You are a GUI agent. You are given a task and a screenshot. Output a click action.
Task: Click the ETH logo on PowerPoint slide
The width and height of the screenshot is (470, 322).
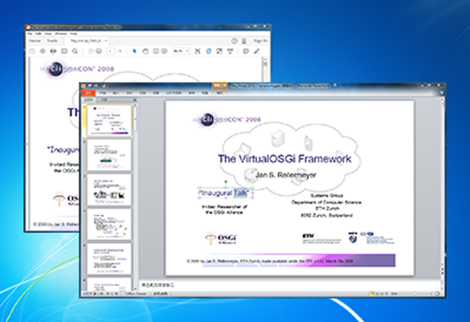click(x=322, y=239)
